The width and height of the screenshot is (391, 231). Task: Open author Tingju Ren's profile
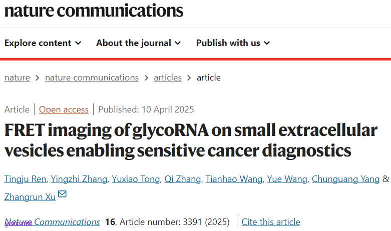coord(25,179)
